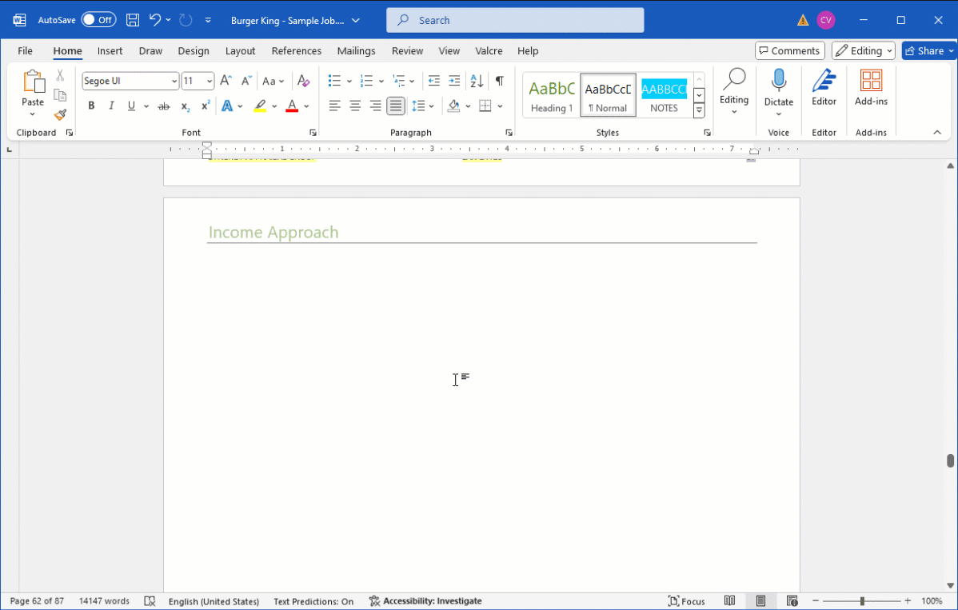
Task: Apply the NOTES style
Action: tap(664, 95)
